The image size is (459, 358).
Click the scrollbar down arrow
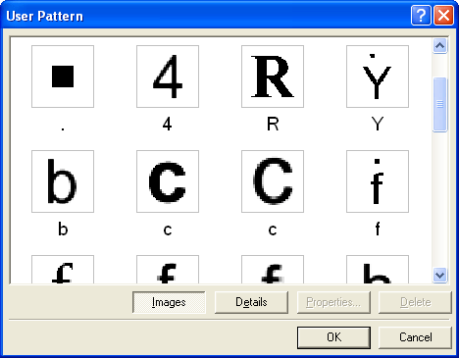coord(440,275)
